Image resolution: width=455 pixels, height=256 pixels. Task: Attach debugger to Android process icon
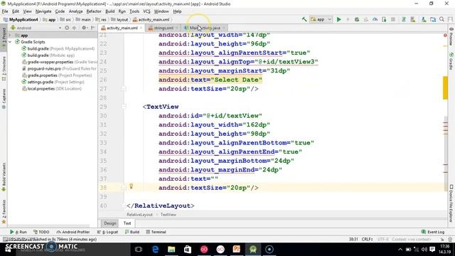(x=384, y=19)
